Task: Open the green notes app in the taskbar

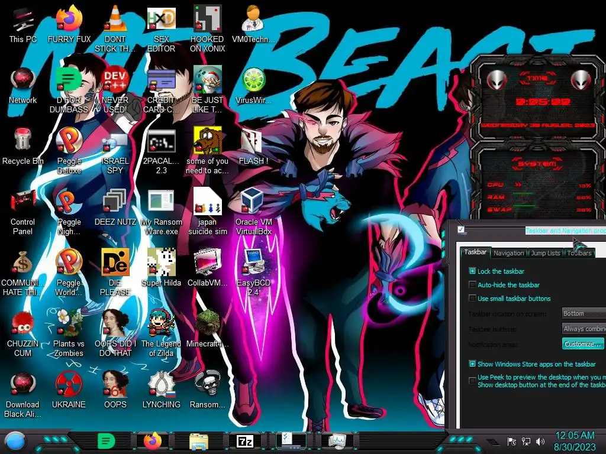Action: (106, 441)
